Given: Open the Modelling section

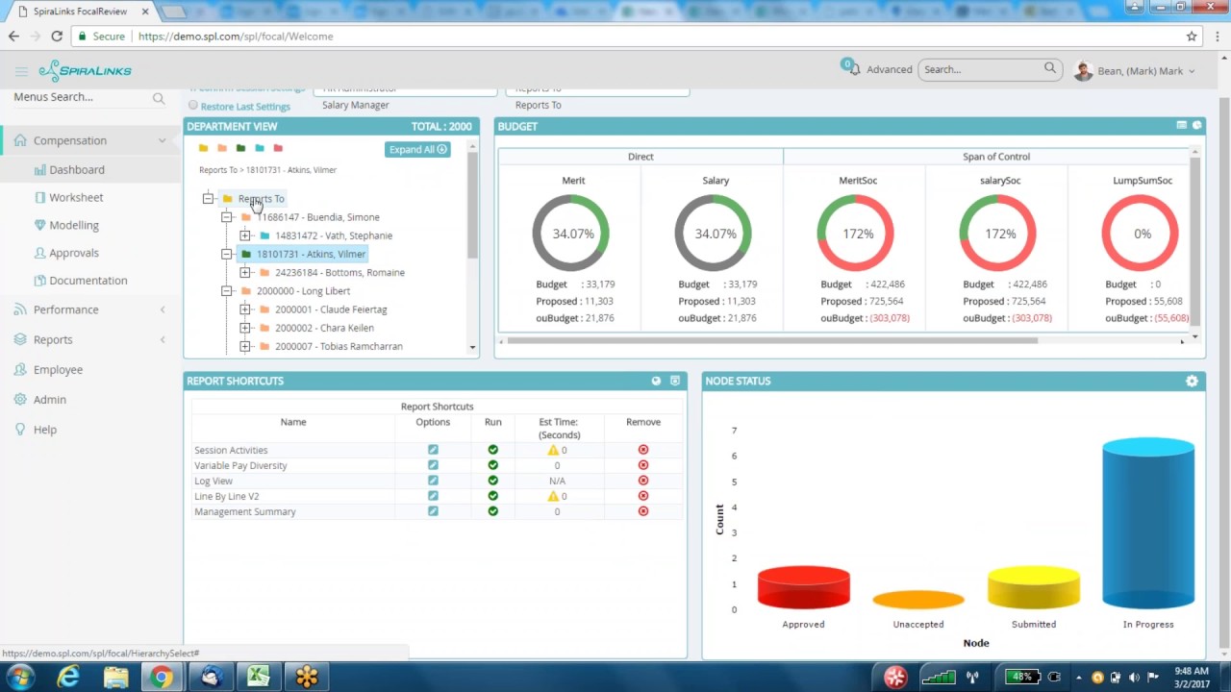Looking at the screenshot, I should 74,226.
